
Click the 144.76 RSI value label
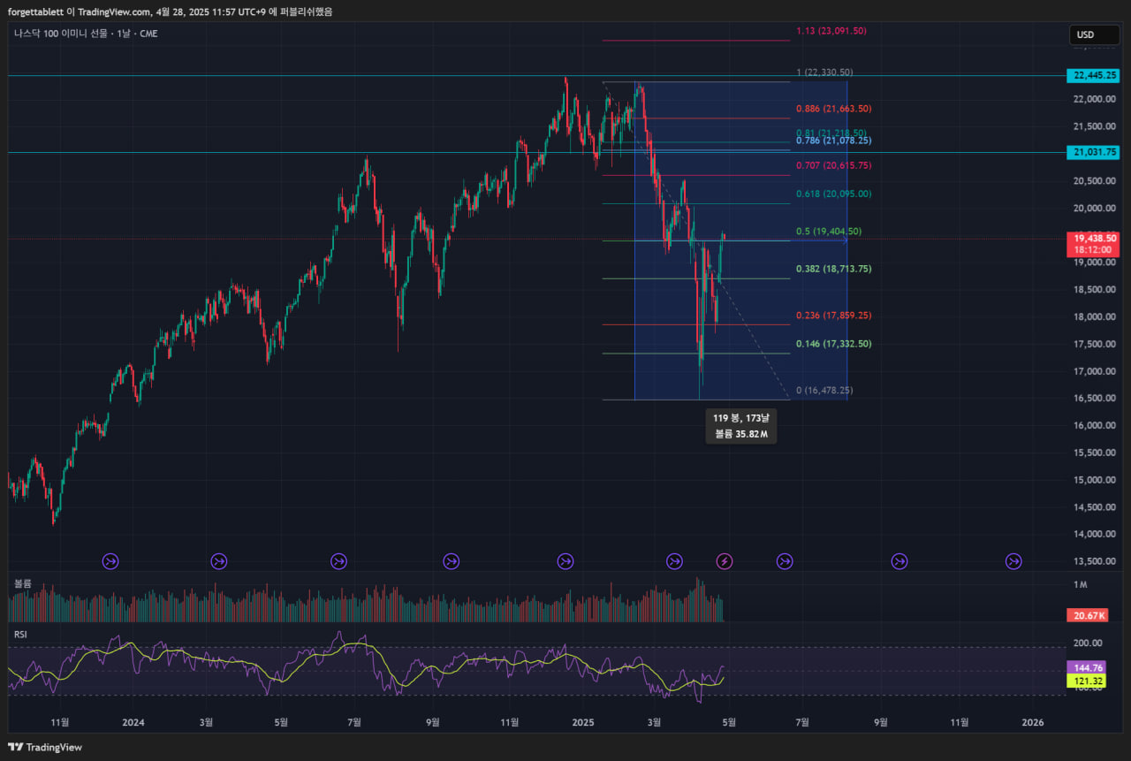coord(1088,667)
